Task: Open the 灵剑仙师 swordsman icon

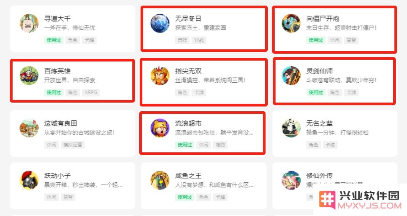Action: tap(291, 76)
